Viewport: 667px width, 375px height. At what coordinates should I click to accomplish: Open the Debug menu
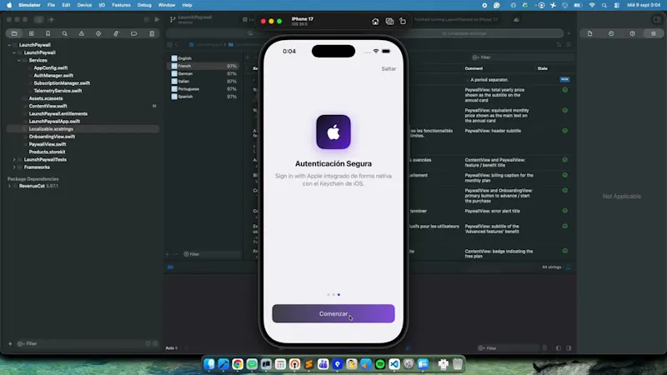pos(144,5)
